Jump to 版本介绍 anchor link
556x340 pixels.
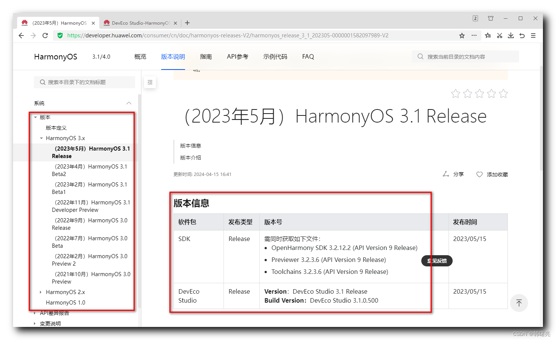coord(191,158)
